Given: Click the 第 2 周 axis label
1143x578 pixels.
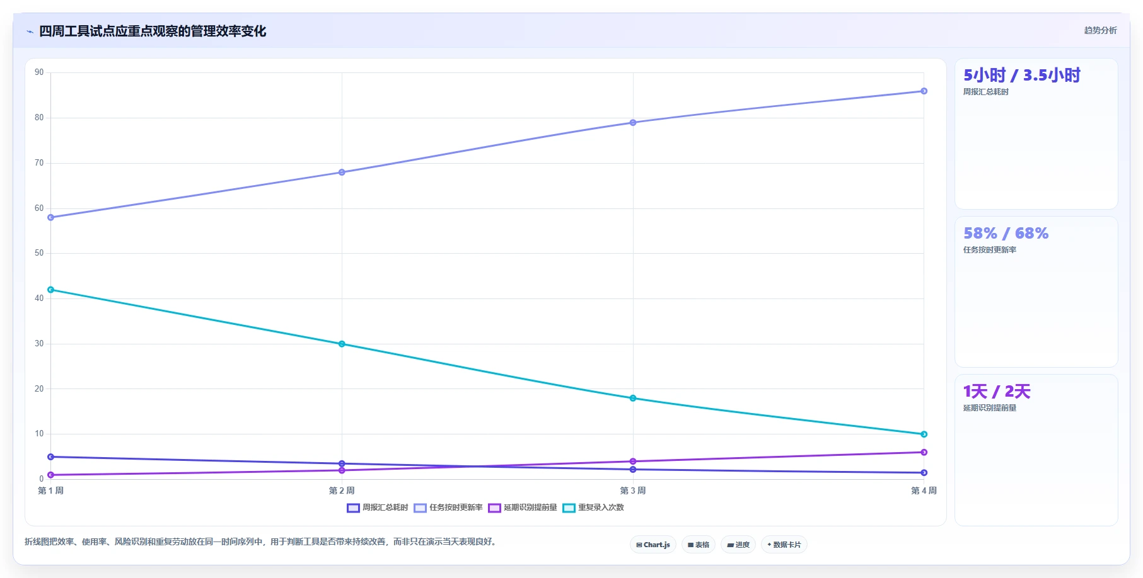Looking at the screenshot, I should (342, 490).
